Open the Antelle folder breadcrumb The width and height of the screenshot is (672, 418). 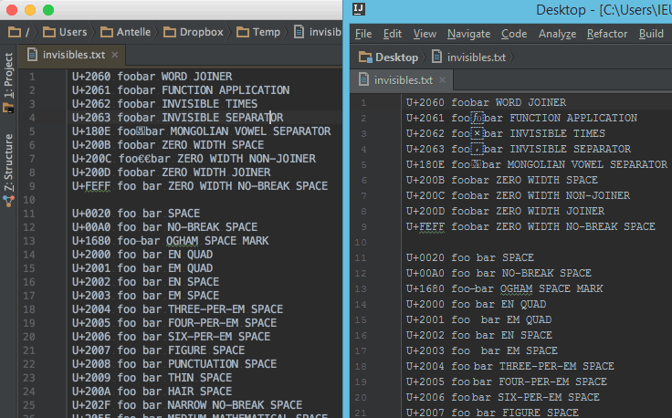(x=125, y=32)
